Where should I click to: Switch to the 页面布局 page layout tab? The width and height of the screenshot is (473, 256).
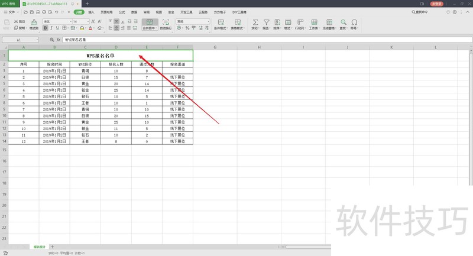tap(106, 12)
